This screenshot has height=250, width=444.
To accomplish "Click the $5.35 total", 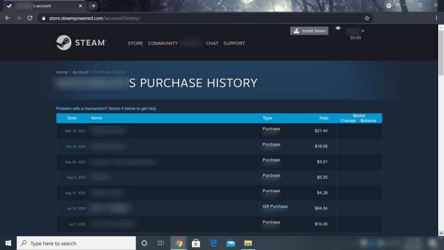I will (x=322, y=177).
